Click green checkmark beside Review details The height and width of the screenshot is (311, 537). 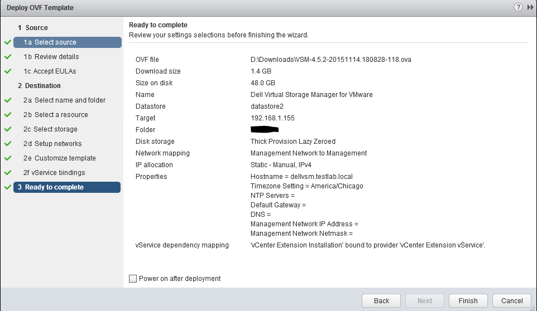coord(7,57)
